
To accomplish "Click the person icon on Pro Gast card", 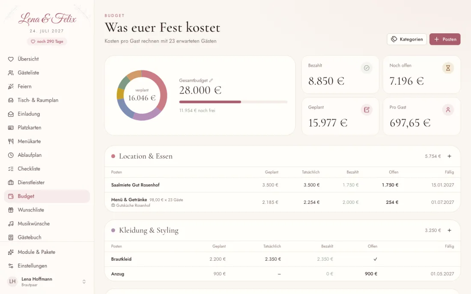I will coord(448,110).
